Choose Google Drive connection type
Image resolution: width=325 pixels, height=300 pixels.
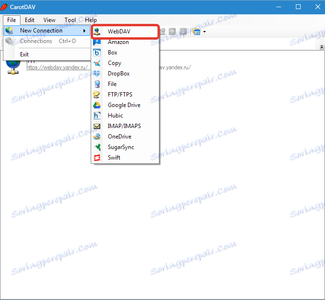pos(125,105)
